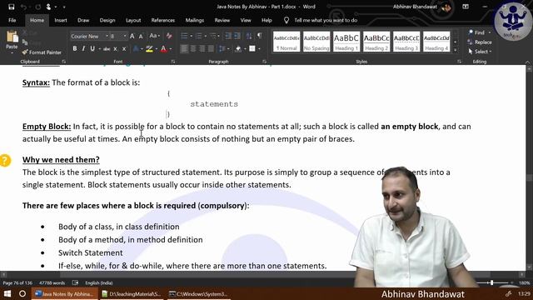Clear all formatting with the eraser icon
Viewport: 533px width, 300px height.
pos(169,36)
